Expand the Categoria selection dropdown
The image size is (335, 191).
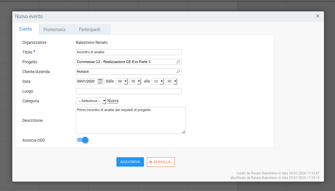pos(91,101)
